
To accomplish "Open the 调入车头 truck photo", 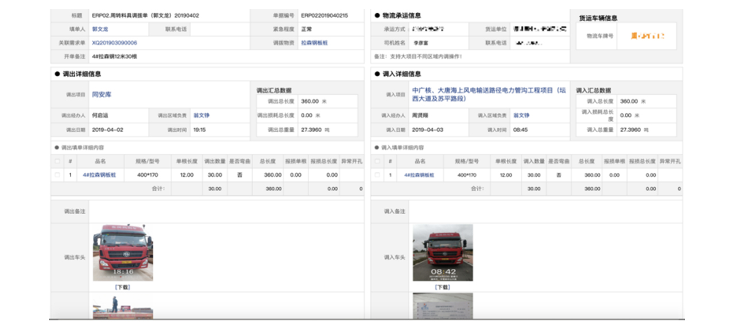I will [443, 253].
